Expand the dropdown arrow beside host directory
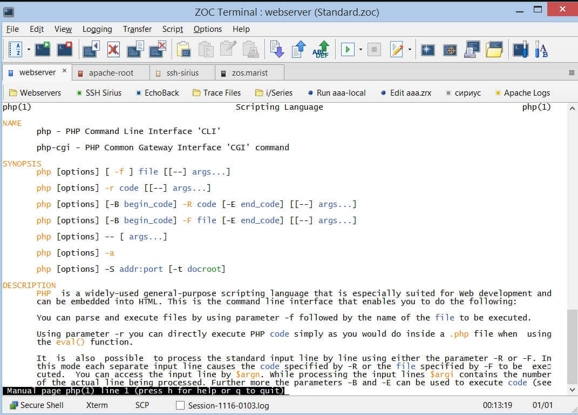Screen dimensions: 578x415 point(28,50)
